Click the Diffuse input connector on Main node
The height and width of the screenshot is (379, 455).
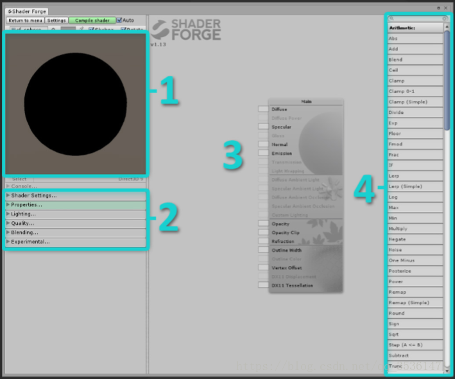(x=263, y=109)
